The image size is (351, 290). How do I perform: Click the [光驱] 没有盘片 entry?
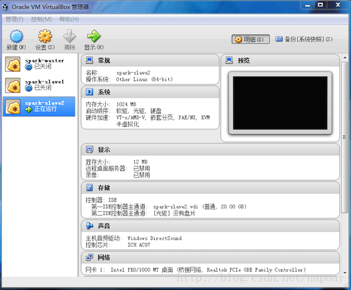174,213
